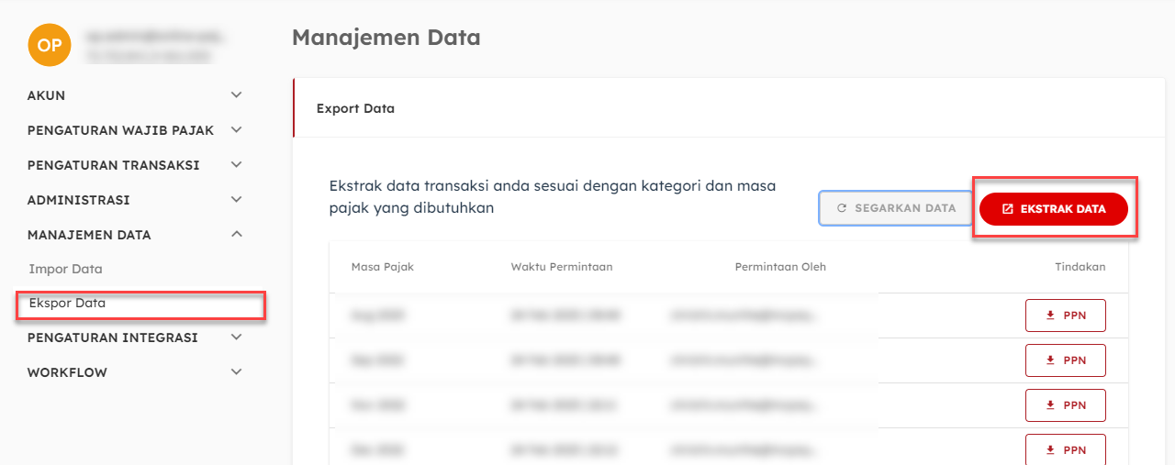Image resolution: width=1175 pixels, height=465 pixels.
Task: Click the Masa Pajak column header
Action: tap(382, 267)
